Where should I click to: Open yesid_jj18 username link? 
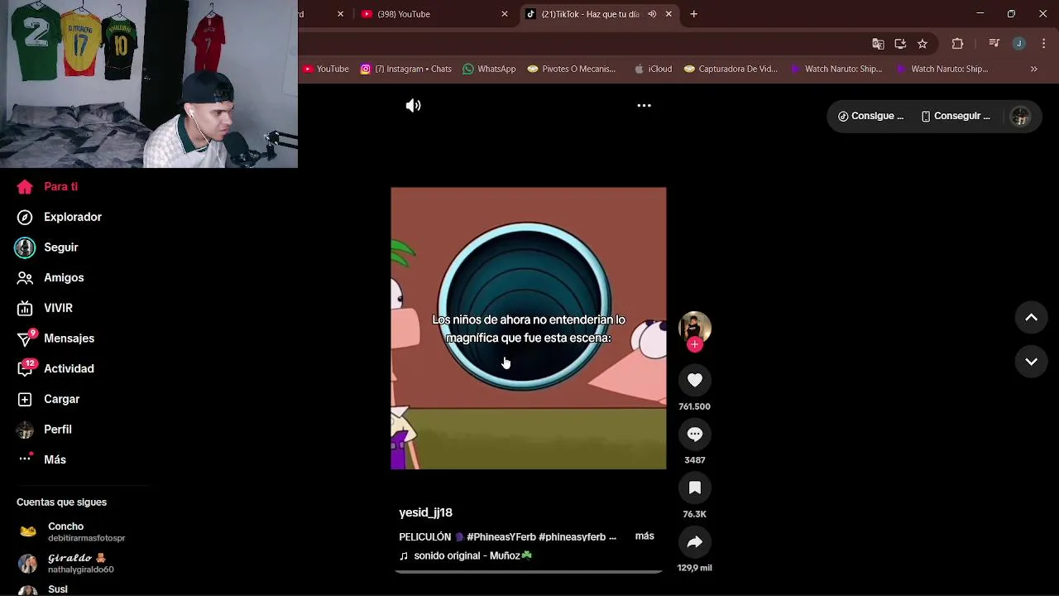point(425,512)
